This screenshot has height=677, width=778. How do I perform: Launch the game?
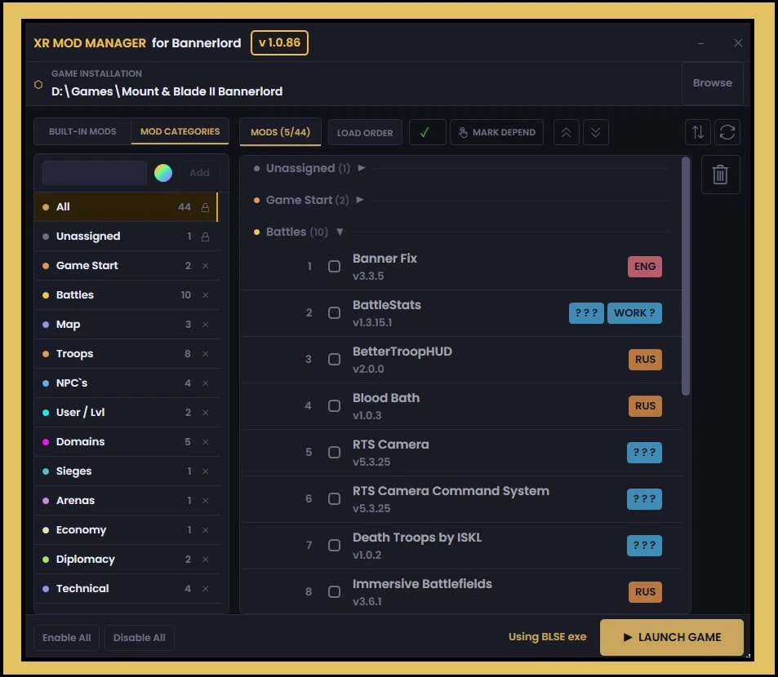pyautogui.click(x=671, y=637)
